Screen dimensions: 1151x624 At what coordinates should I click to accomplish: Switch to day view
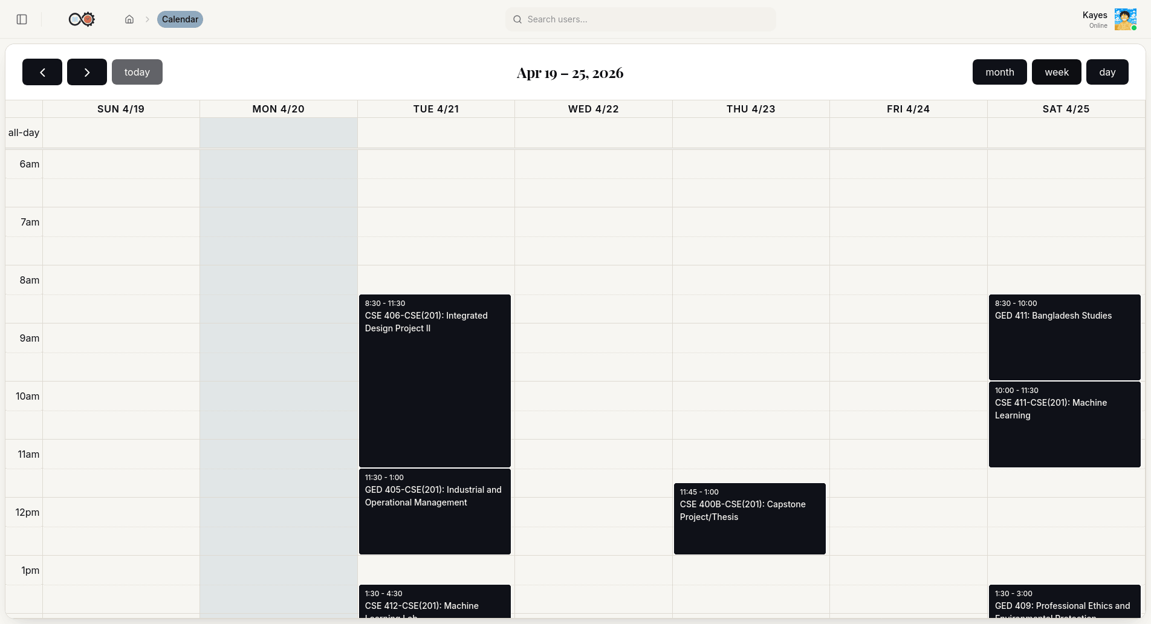click(x=1107, y=72)
